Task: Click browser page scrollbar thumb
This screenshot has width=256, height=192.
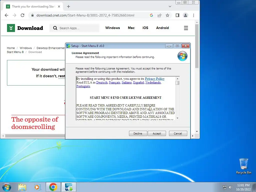Action: (197, 46)
